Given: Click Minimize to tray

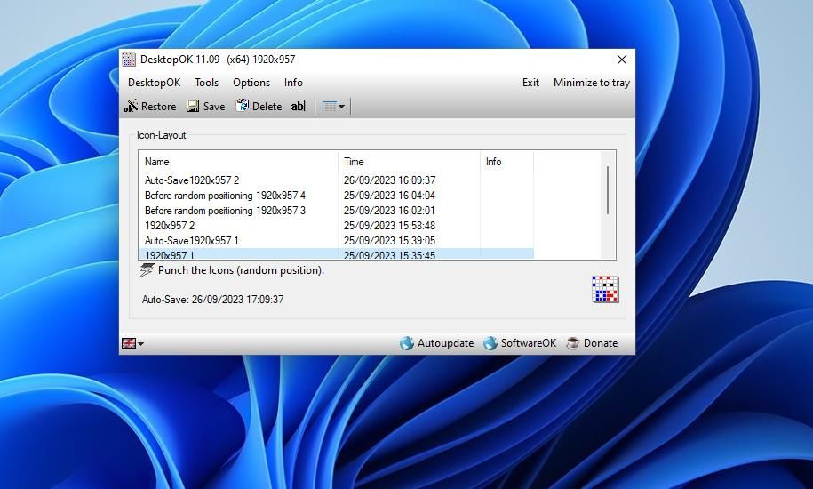Looking at the screenshot, I should [x=591, y=83].
